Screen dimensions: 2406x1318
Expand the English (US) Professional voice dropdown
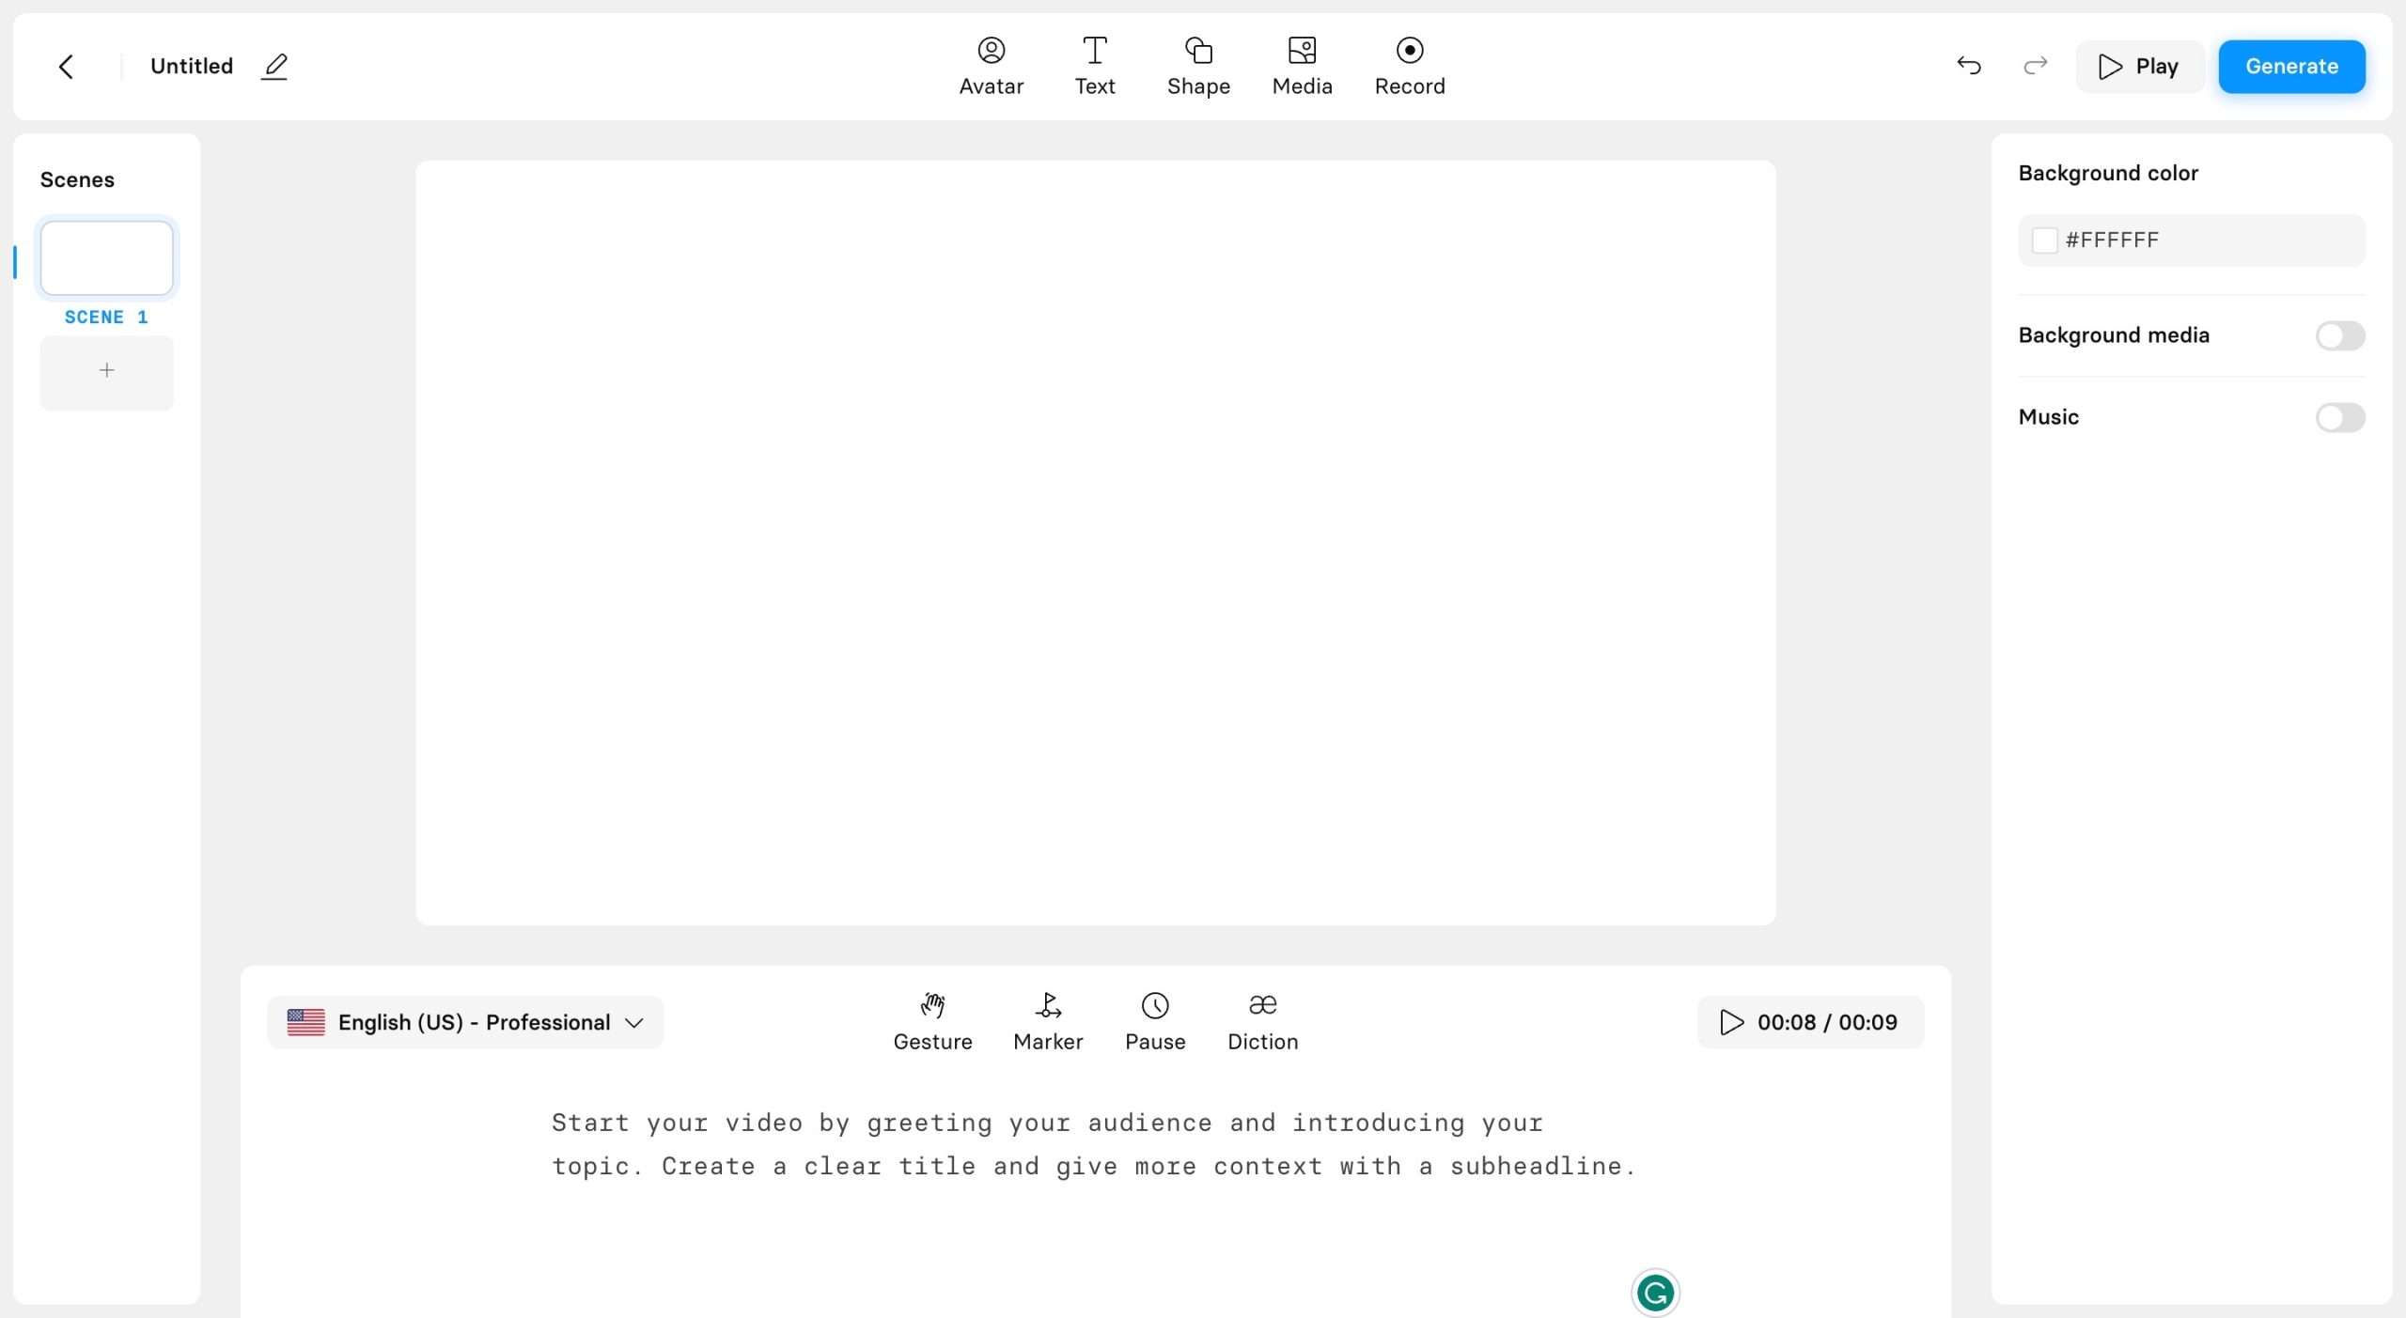[465, 1022]
